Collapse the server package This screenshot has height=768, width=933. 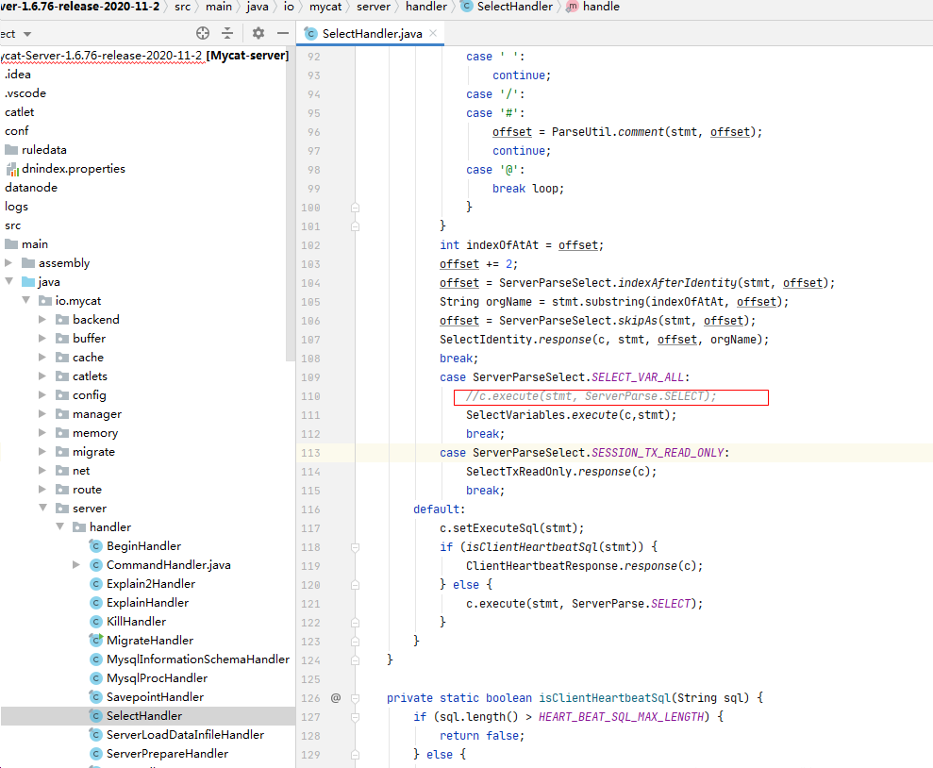(x=42, y=508)
